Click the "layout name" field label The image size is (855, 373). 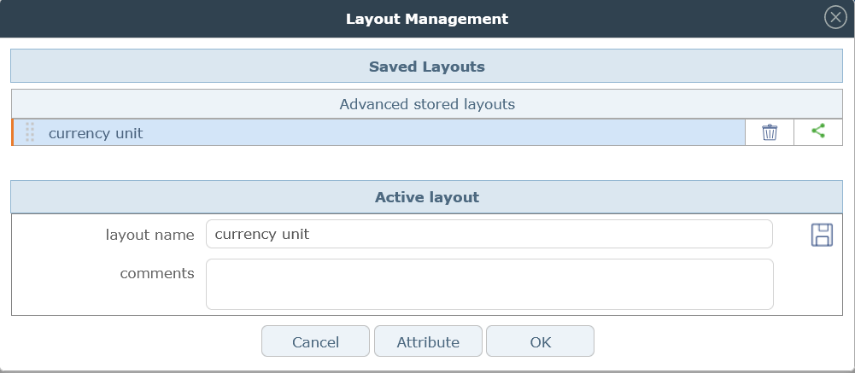click(150, 234)
